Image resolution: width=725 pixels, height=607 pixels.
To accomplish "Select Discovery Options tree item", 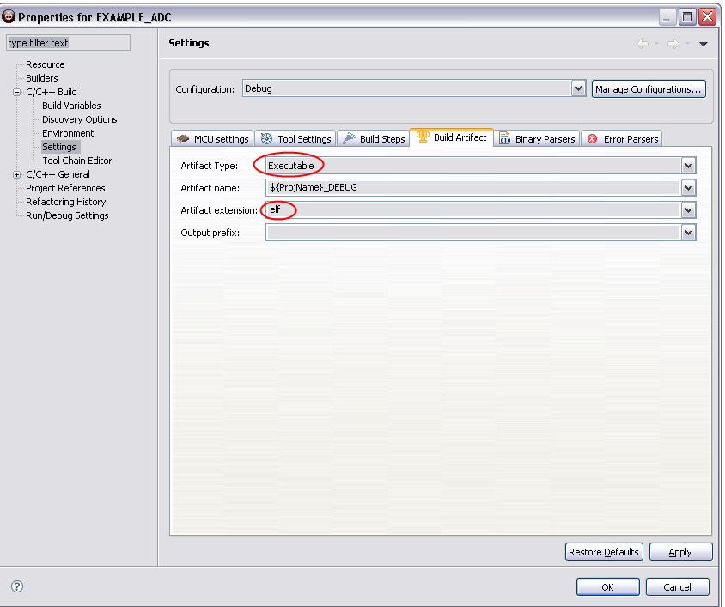I will 80,119.
